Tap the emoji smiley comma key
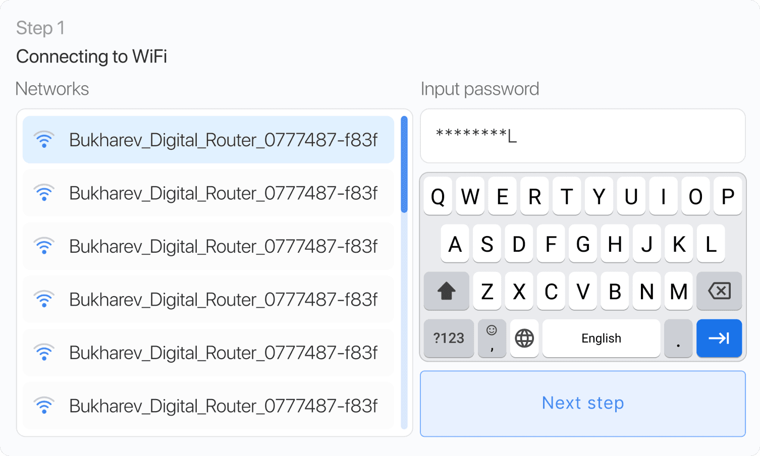 pyautogui.click(x=492, y=338)
